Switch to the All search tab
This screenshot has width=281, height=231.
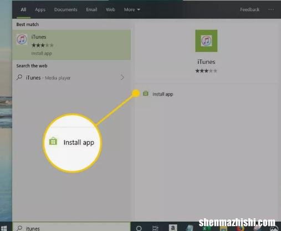tap(23, 9)
